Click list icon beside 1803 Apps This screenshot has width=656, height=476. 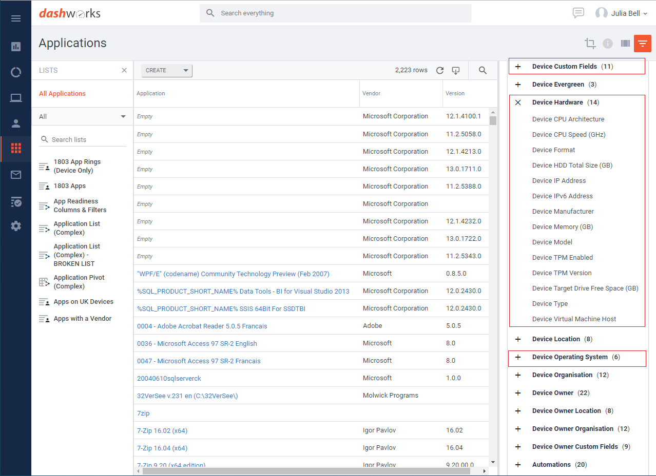pyautogui.click(x=44, y=187)
